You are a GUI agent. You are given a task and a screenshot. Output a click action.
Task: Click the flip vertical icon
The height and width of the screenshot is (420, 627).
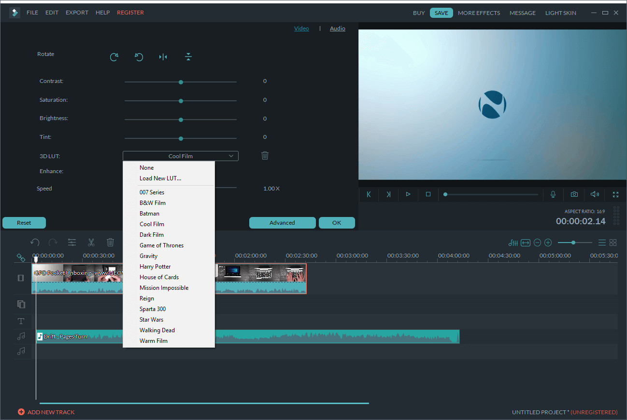(188, 57)
